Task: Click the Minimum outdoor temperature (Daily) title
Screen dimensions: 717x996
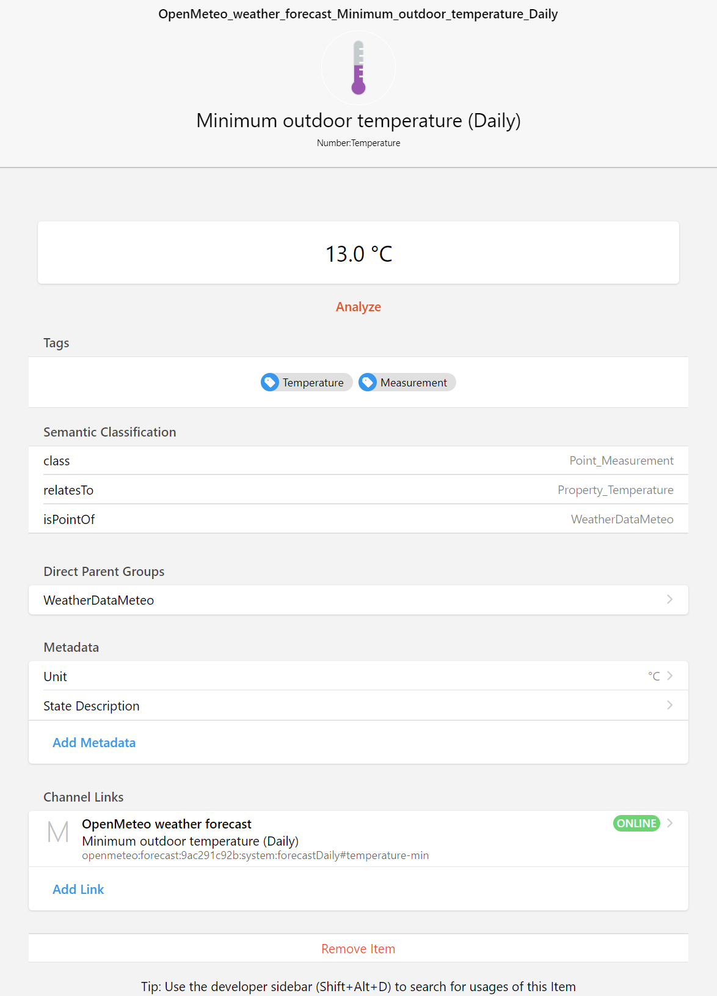Action: pos(358,121)
